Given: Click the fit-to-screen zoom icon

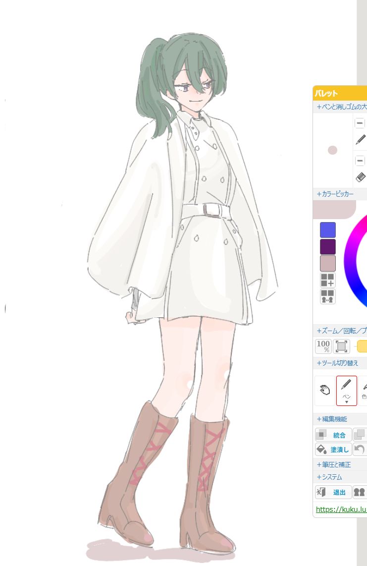Looking at the screenshot, I should click(341, 346).
